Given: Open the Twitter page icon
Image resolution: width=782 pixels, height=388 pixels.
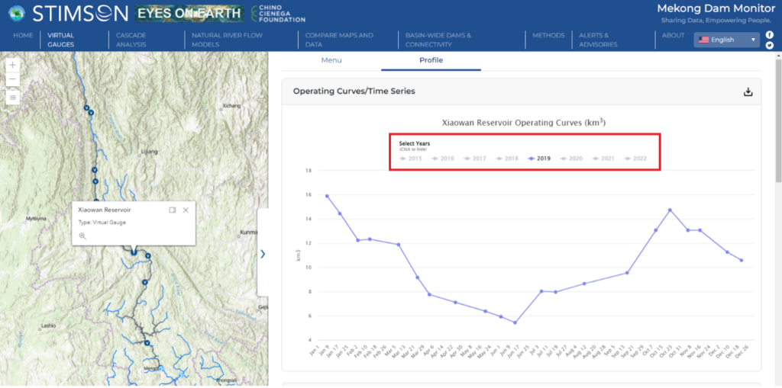Looking at the screenshot, I should click(x=770, y=46).
